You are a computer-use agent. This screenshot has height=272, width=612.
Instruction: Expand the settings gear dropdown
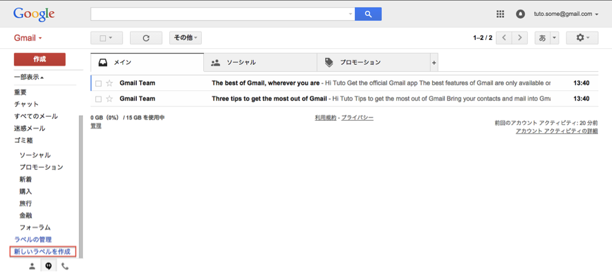click(x=582, y=38)
